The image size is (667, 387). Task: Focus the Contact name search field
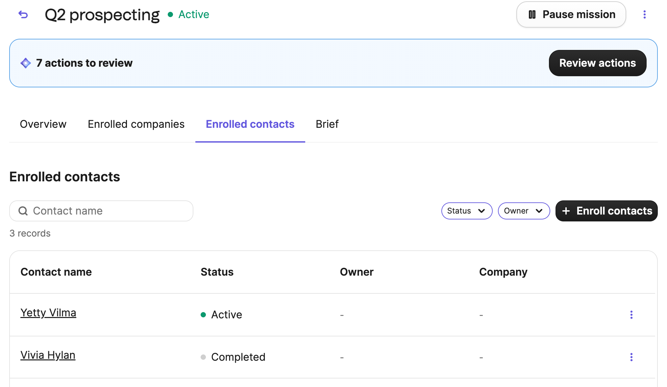pyautogui.click(x=101, y=211)
